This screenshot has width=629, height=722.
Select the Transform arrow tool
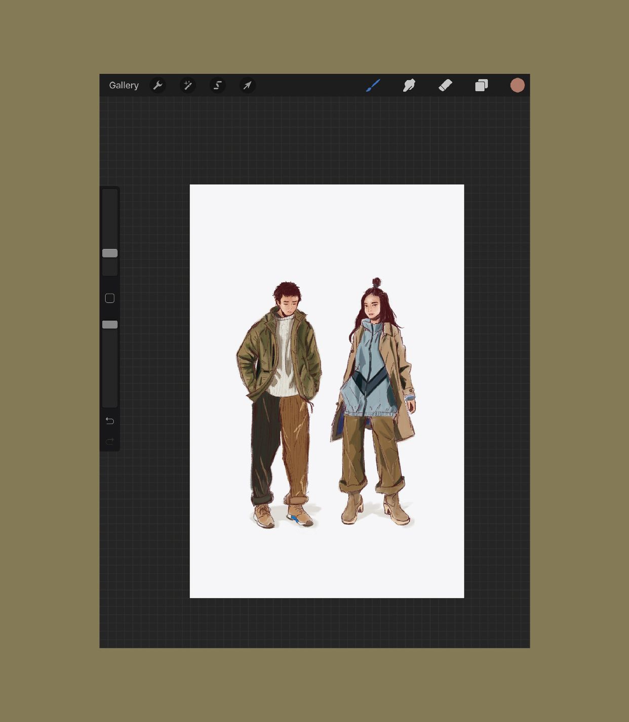tap(247, 85)
